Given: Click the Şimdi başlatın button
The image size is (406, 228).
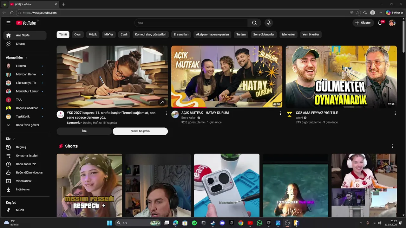Looking at the screenshot, I should (x=140, y=131).
